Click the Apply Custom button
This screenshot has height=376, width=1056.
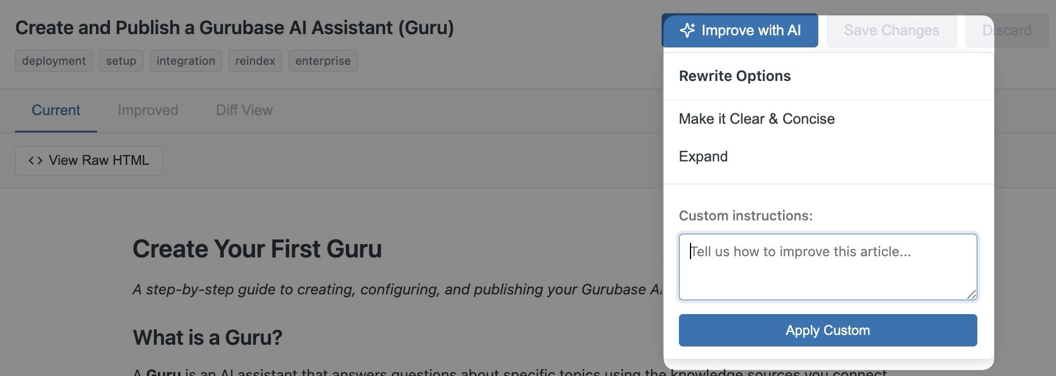click(828, 330)
